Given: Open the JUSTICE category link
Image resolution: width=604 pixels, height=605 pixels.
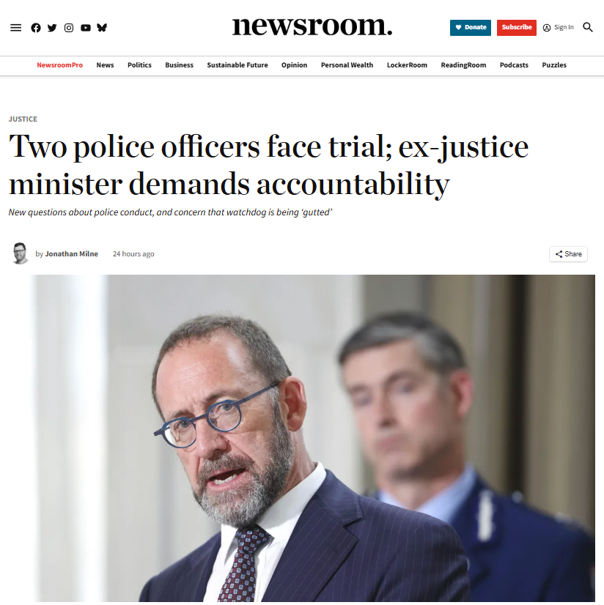Looking at the screenshot, I should [x=23, y=119].
